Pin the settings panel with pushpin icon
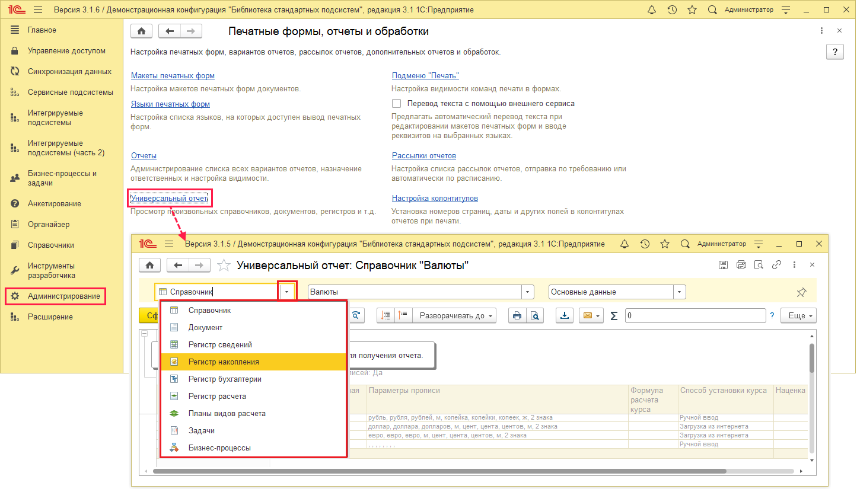Viewport: 857px width, 489px height. [x=801, y=292]
